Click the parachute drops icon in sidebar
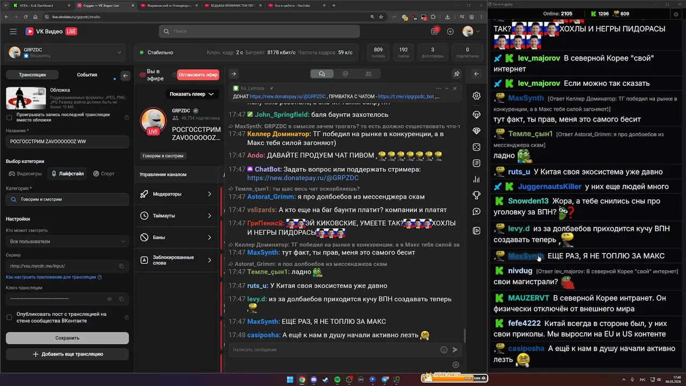Screen dimensions: 686x386 point(476,115)
